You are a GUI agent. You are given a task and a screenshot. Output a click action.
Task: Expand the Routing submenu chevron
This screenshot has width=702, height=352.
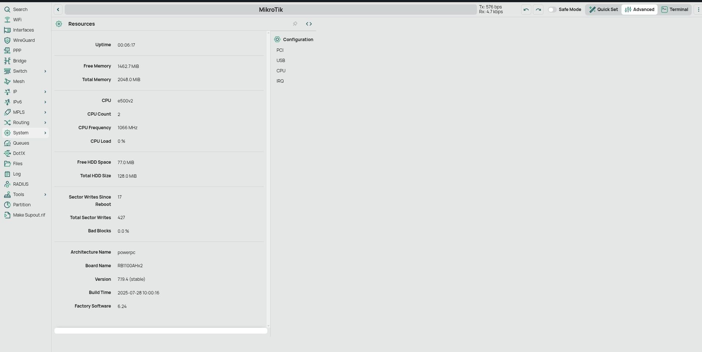coord(45,123)
